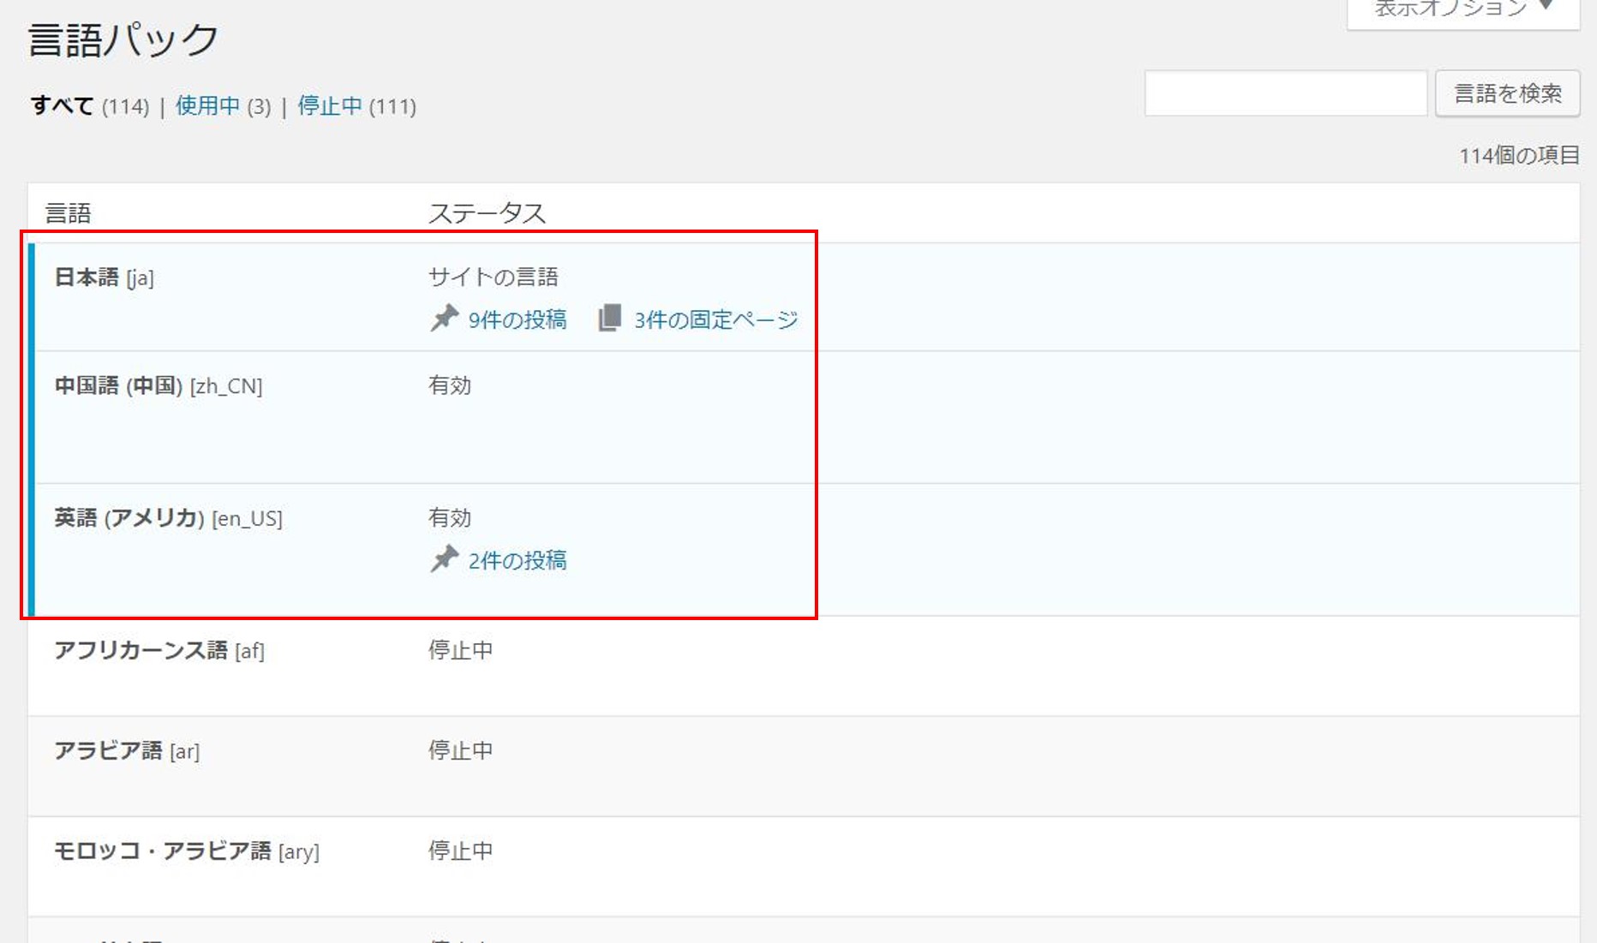The image size is (1597, 943).
Task: Click the 言語パック page heading
Action: click(123, 39)
